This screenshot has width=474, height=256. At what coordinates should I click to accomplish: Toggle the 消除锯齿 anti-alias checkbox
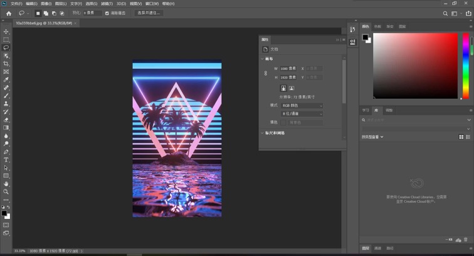107,13
